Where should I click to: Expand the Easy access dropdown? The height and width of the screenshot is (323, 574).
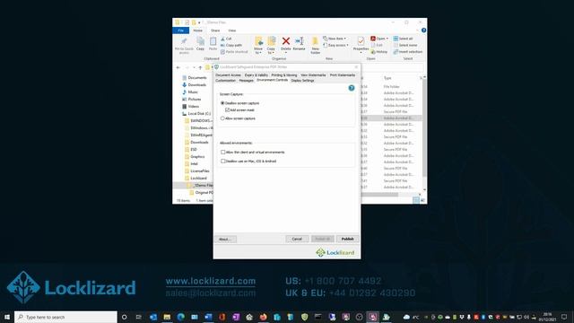click(335, 45)
